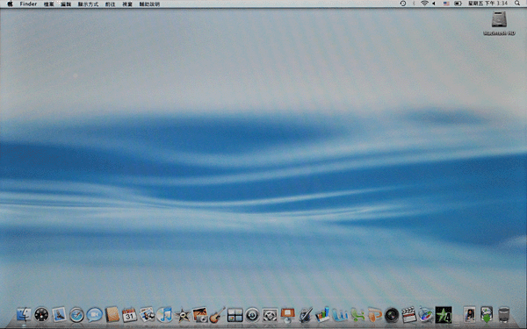527x329 pixels.
Task: Launch Safari compass icon in Dock
Action: [x=76, y=315]
